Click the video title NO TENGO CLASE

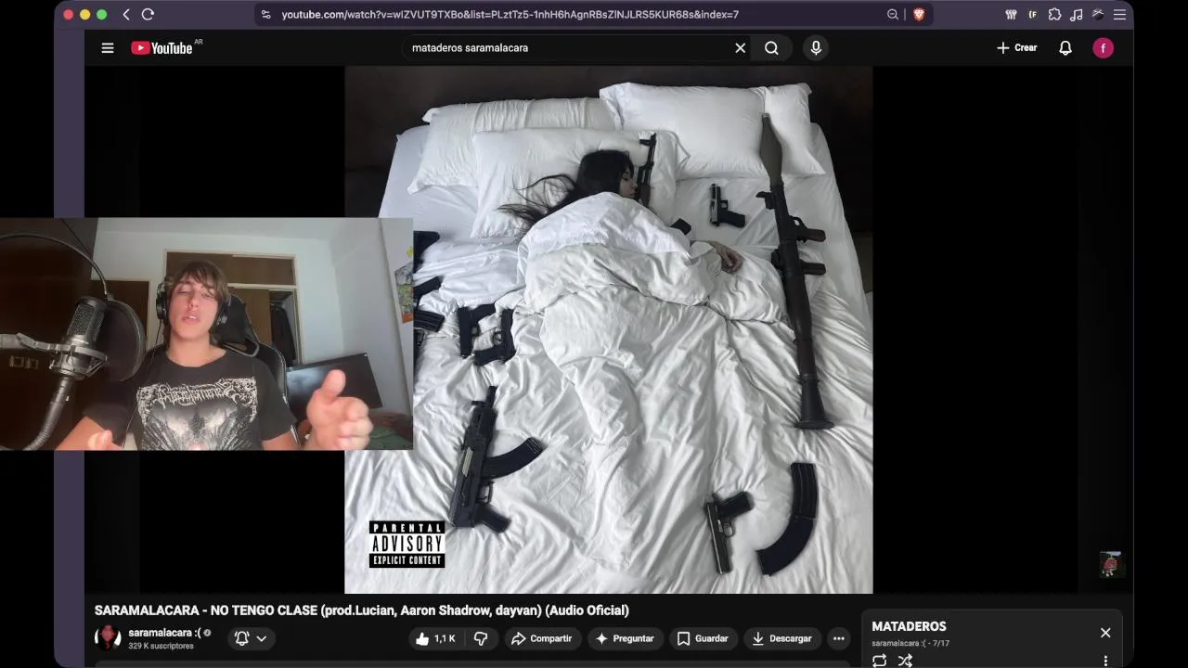(362, 610)
